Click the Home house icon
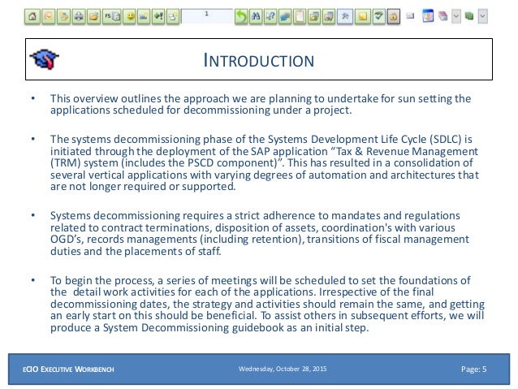 point(32,16)
